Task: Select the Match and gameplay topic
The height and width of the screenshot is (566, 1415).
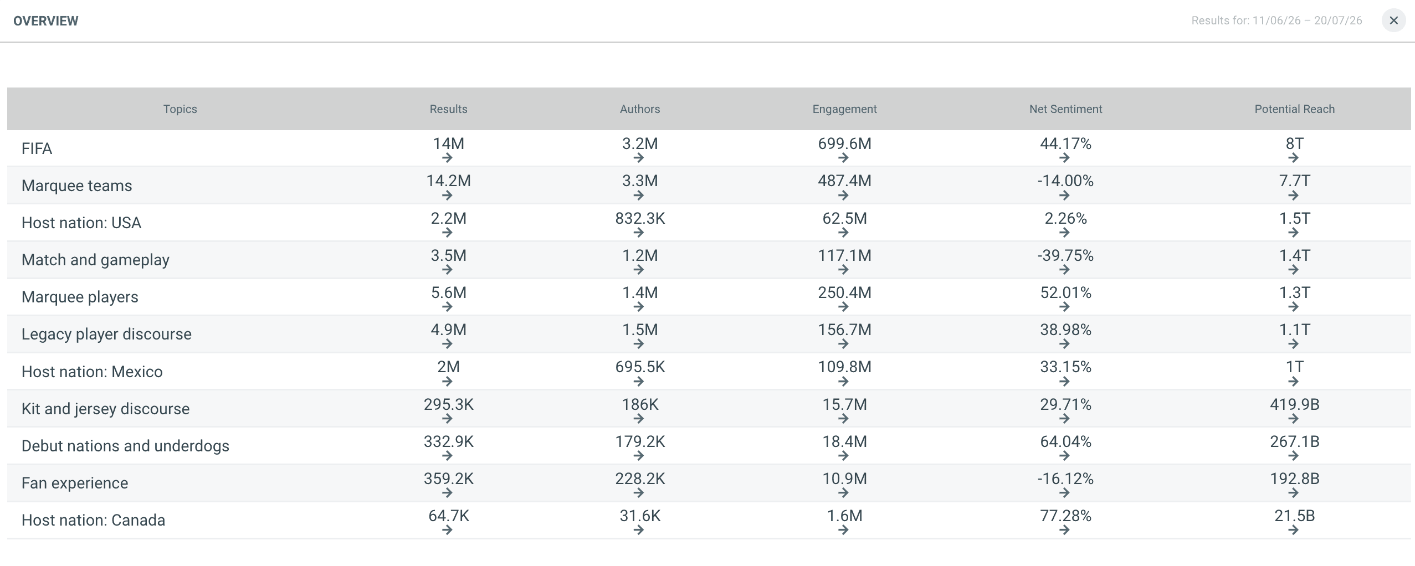Action: coord(95,260)
